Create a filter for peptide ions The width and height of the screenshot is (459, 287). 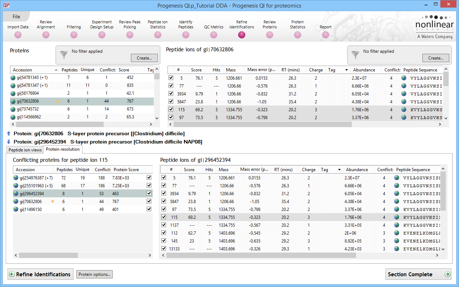click(436, 58)
